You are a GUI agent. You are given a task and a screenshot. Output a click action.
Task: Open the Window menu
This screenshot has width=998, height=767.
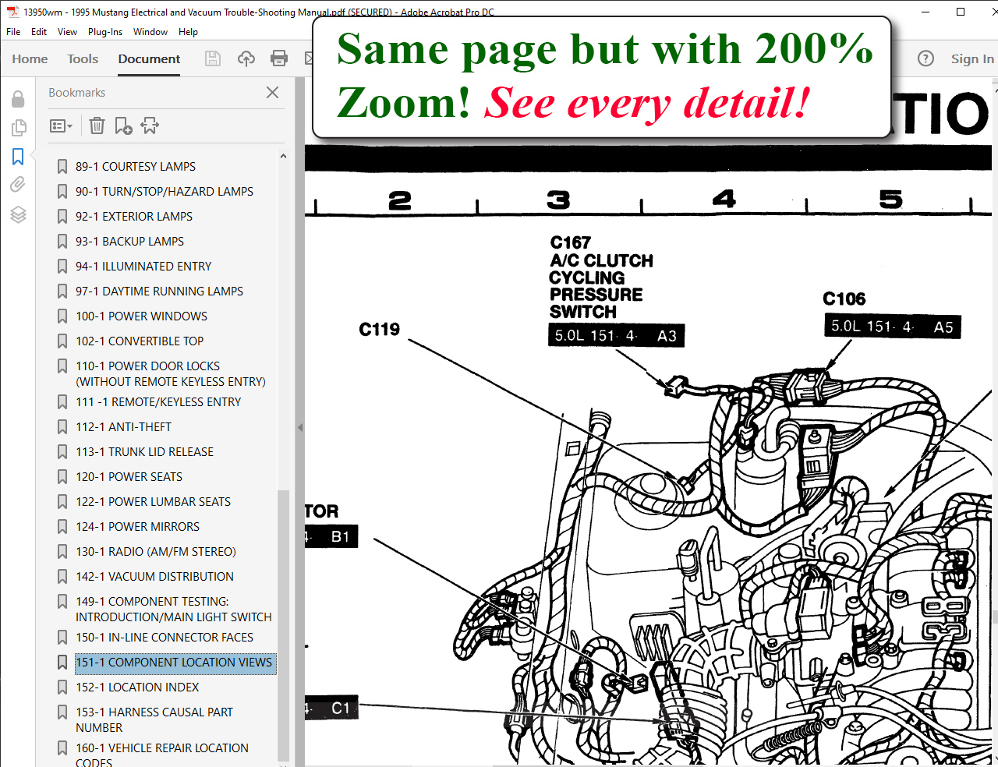[x=150, y=32]
